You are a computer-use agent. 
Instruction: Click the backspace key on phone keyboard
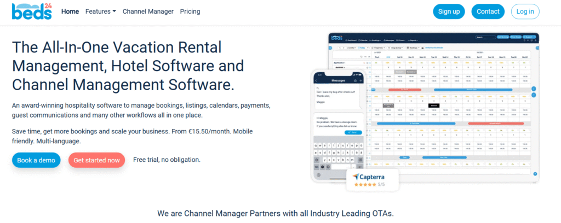coord(359,160)
